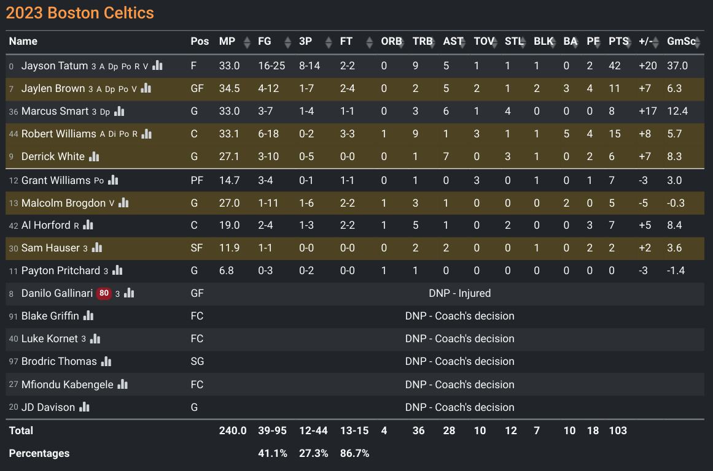The image size is (713, 471).
Task: Sort by field goals using FG arrows
Action: (287, 42)
